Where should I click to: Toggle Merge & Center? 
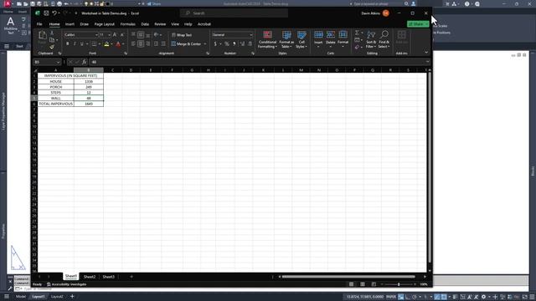[x=186, y=44]
